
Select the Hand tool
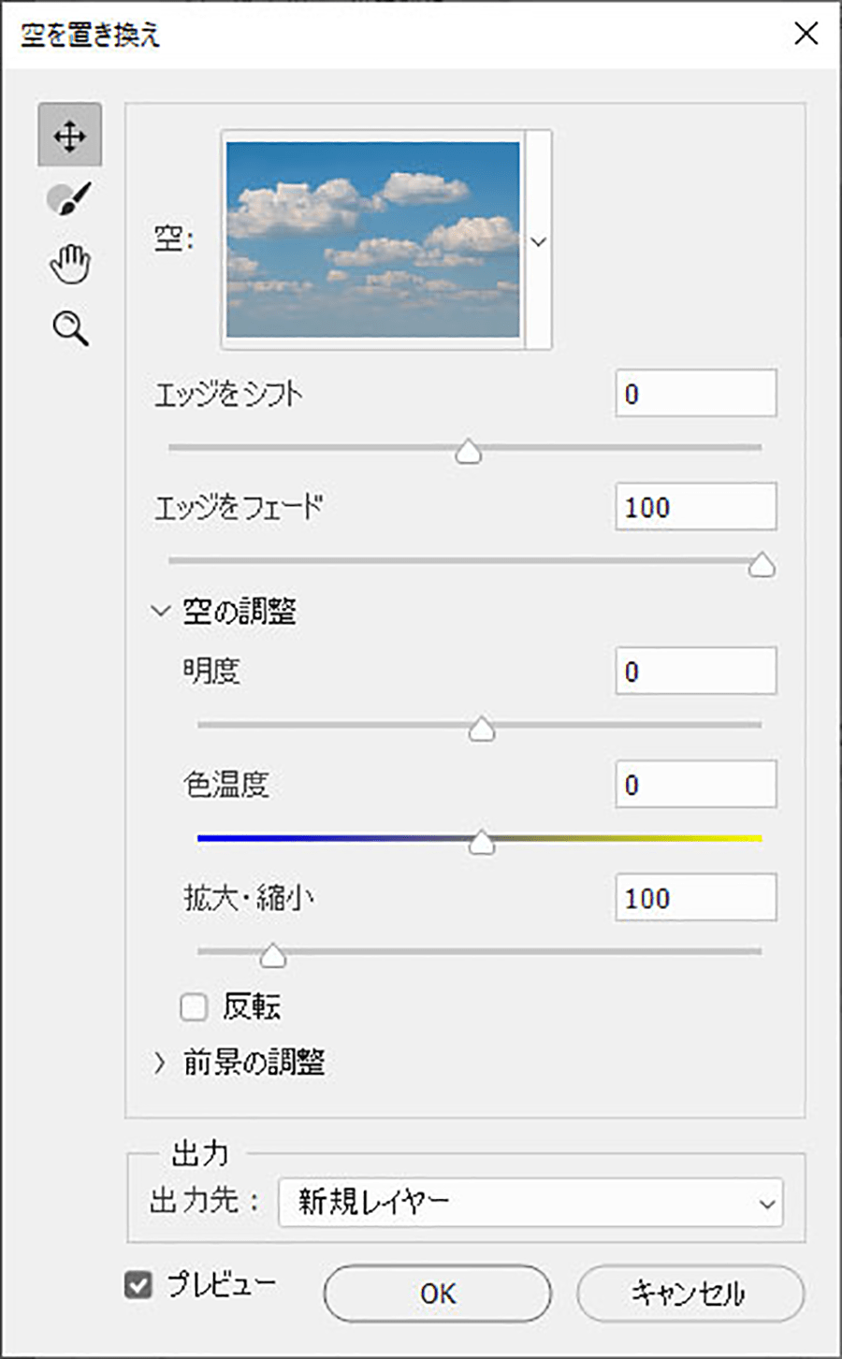[70, 264]
